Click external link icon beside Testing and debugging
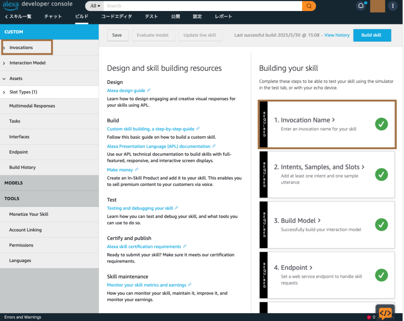404x321 pixels. coord(176,208)
